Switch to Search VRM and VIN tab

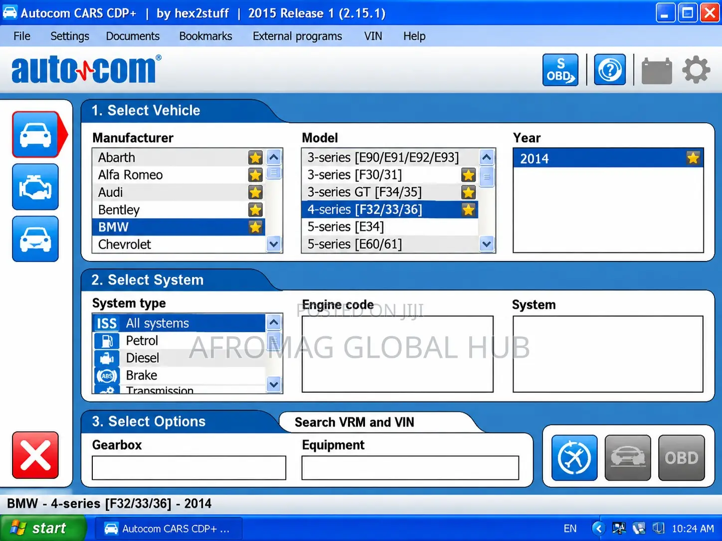coord(355,422)
